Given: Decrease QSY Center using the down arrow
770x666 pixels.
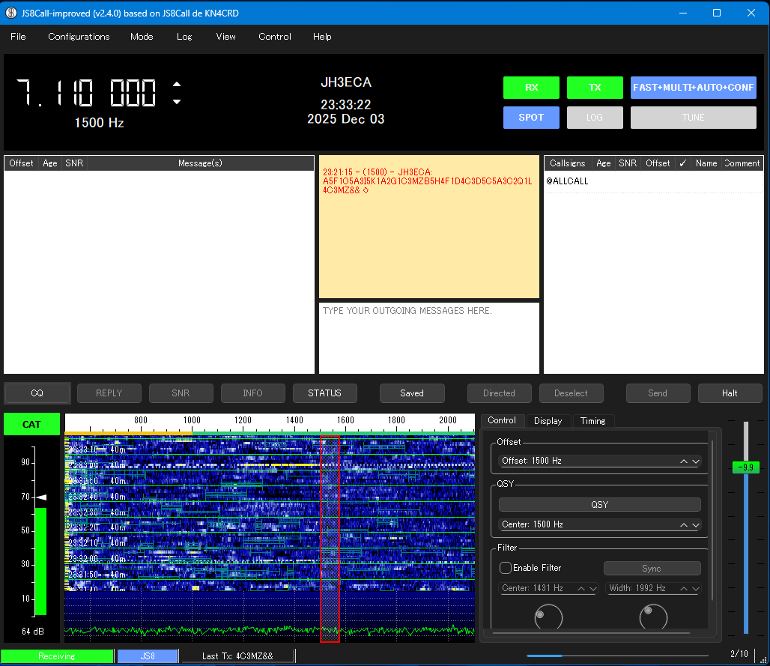Looking at the screenshot, I should [696, 525].
